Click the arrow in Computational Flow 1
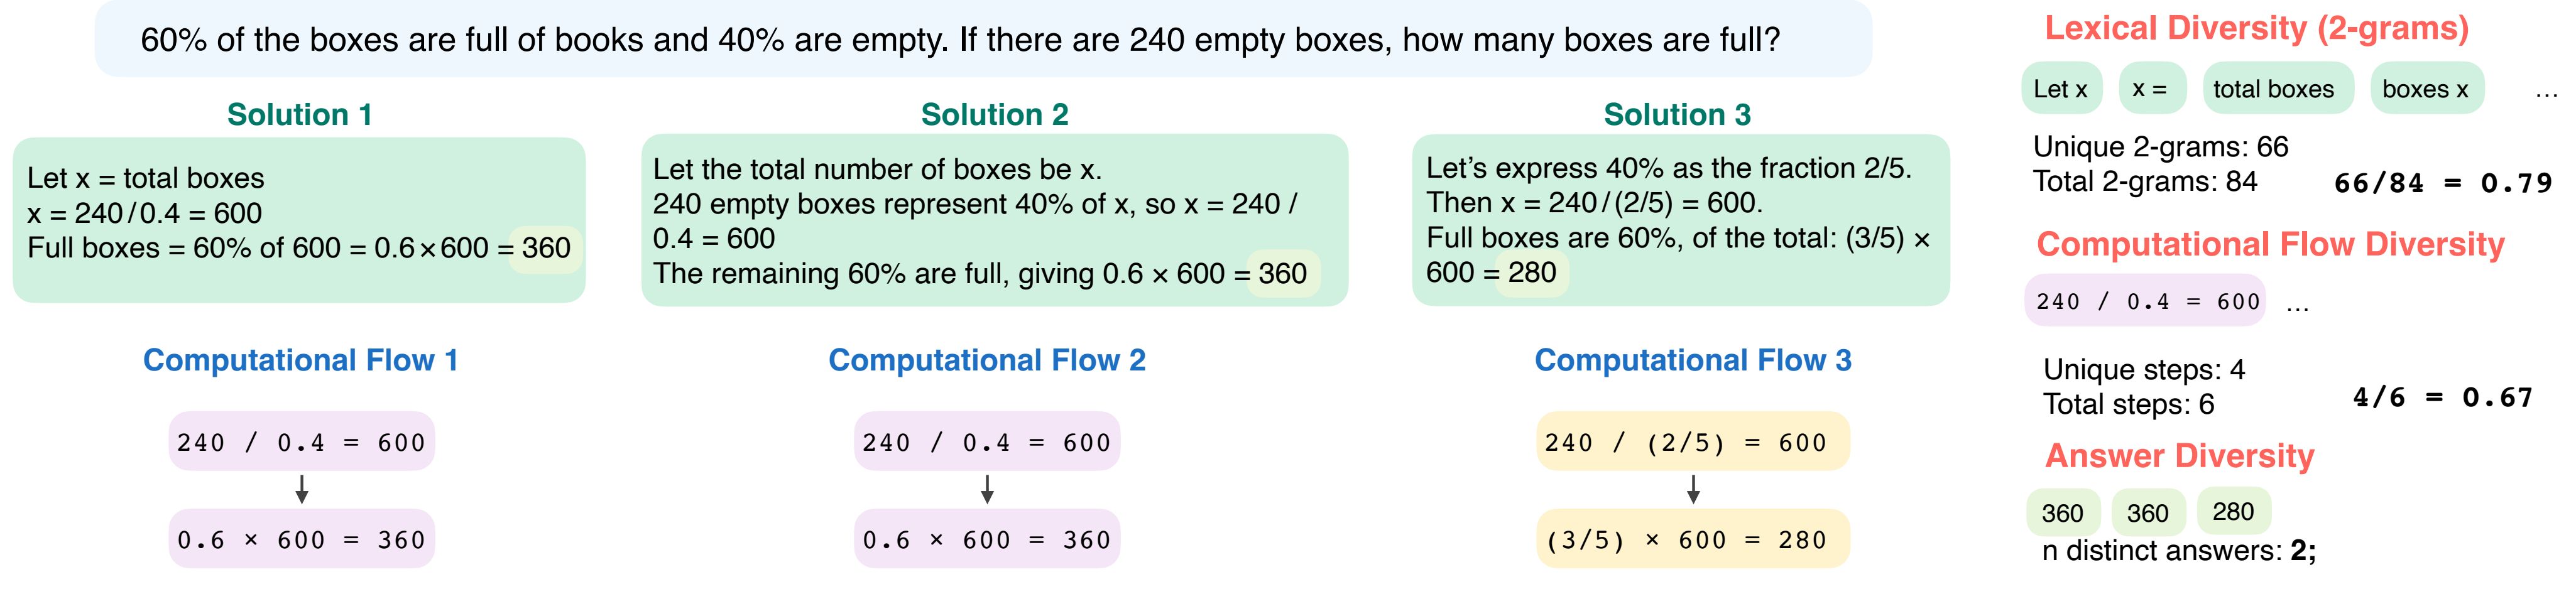The height and width of the screenshot is (594, 2576). [x=301, y=489]
